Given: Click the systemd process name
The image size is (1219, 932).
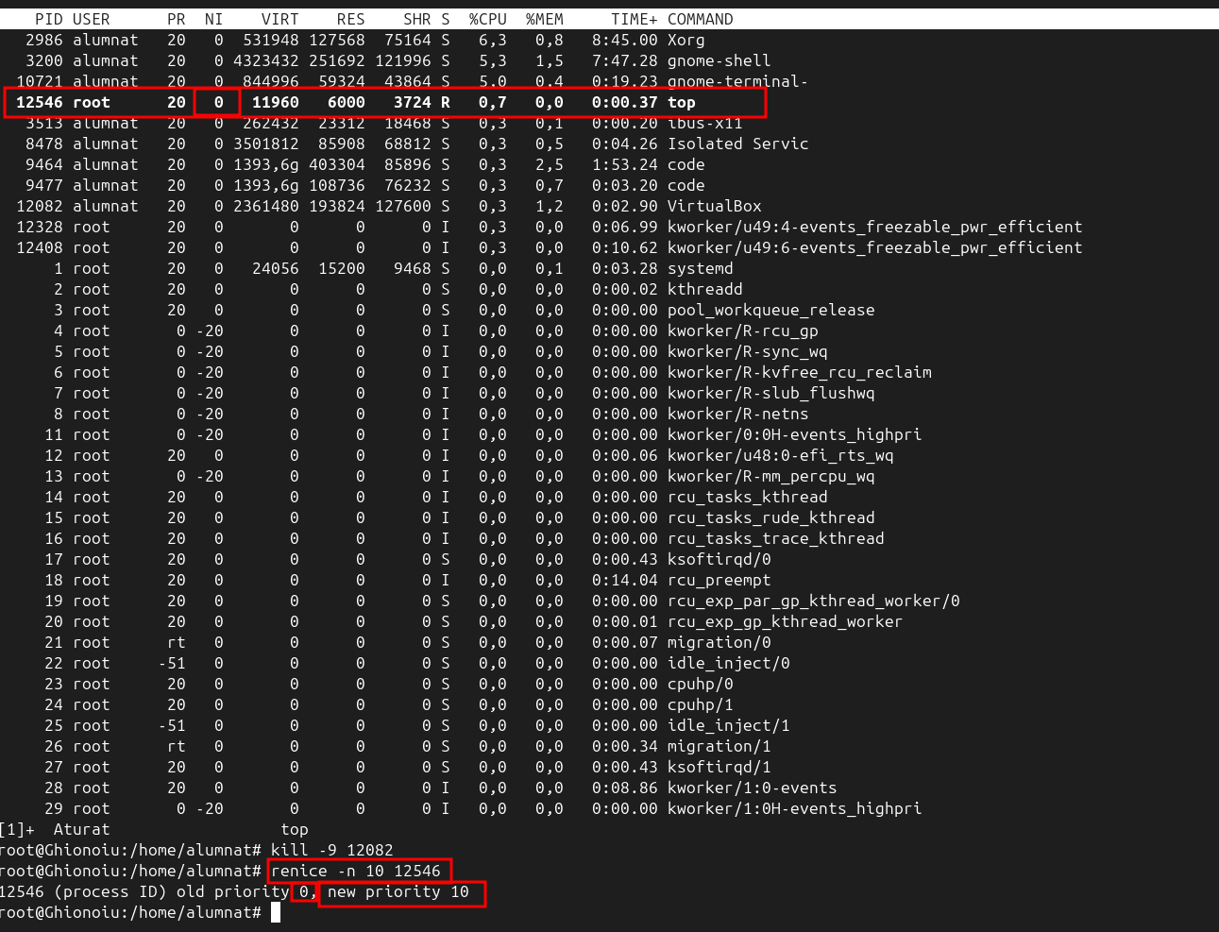Looking at the screenshot, I should click(x=700, y=268).
